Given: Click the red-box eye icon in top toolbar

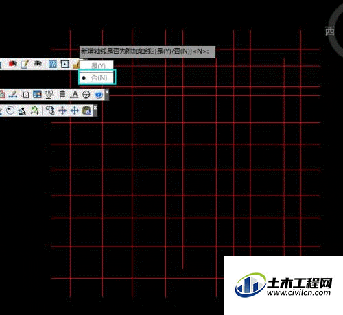Looking at the screenshot, I should coord(12,64).
